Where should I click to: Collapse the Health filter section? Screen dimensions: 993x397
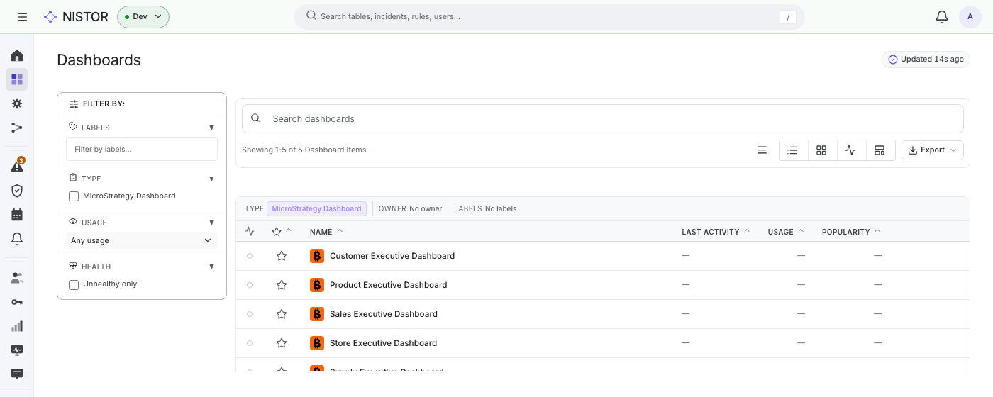[211, 267]
